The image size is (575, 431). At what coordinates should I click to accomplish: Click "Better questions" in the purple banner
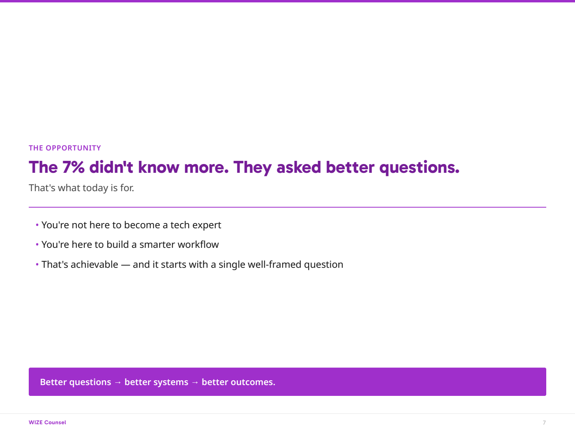click(x=75, y=382)
